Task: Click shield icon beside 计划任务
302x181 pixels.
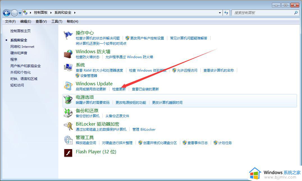Action: point(216,143)
